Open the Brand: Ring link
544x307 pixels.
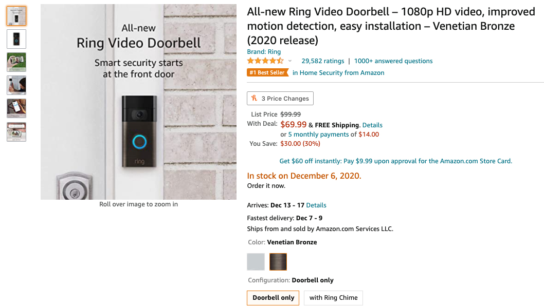(x=264, y=52)
